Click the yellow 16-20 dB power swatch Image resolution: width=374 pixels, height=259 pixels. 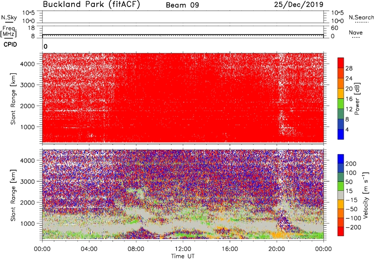[x=341, y=94]
